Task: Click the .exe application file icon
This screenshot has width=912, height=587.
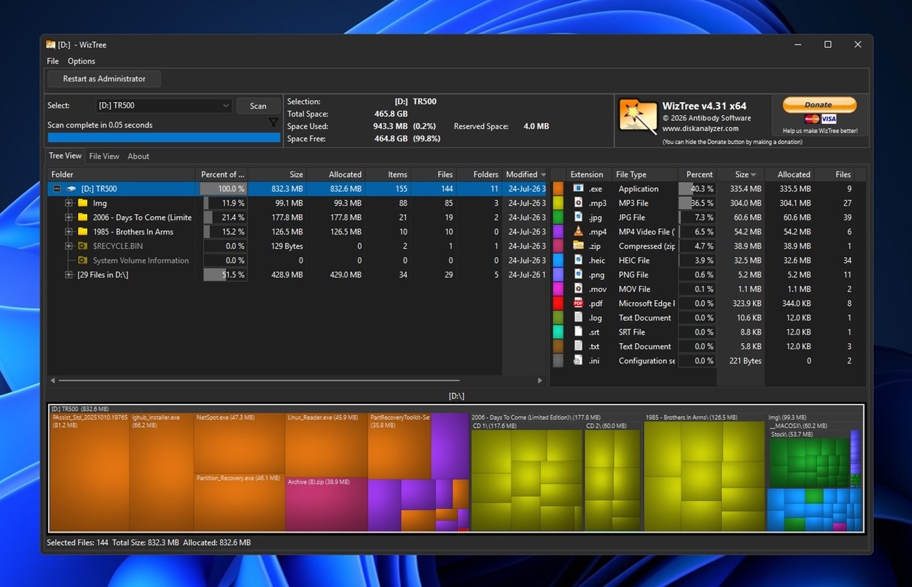Action: pos(578,189)
